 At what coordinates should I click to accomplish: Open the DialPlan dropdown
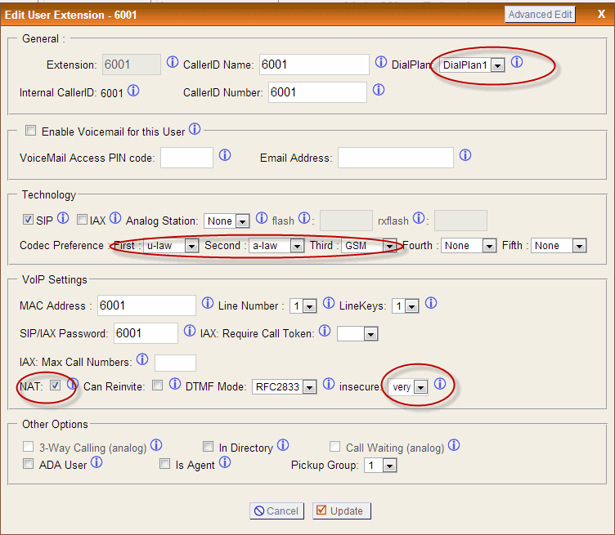coord(472,65)
